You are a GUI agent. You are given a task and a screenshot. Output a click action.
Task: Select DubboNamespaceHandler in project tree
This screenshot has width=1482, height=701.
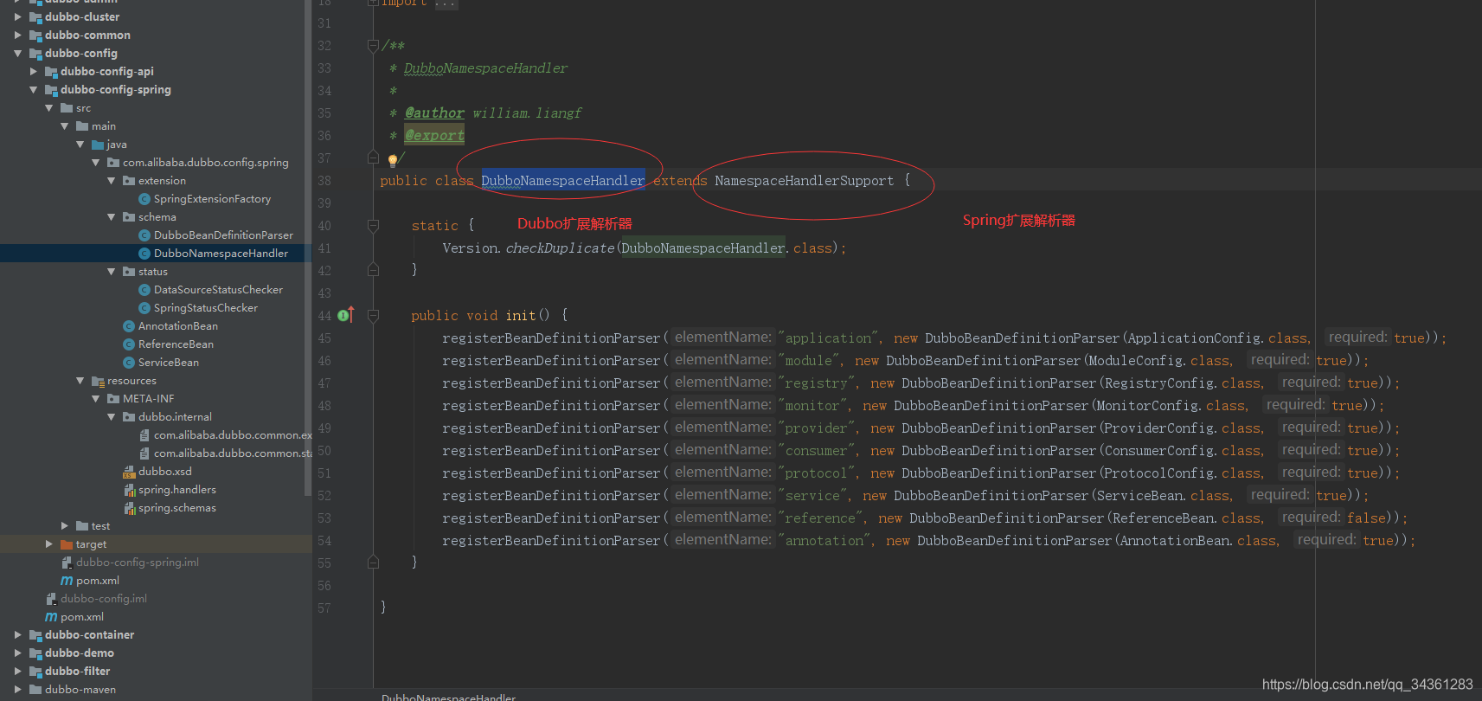221,254
